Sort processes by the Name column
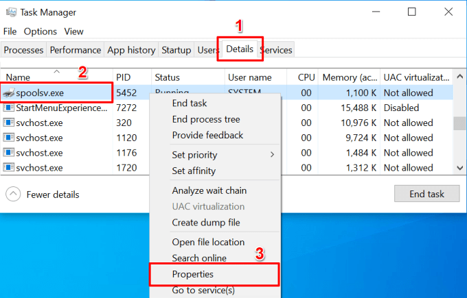The height and width of the screenshot is (298, 467). click(x=19, y=77)
